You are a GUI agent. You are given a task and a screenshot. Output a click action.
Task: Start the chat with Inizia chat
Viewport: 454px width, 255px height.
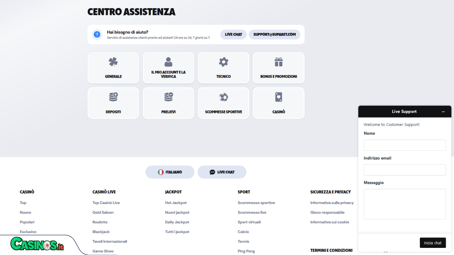coord(433,243)
